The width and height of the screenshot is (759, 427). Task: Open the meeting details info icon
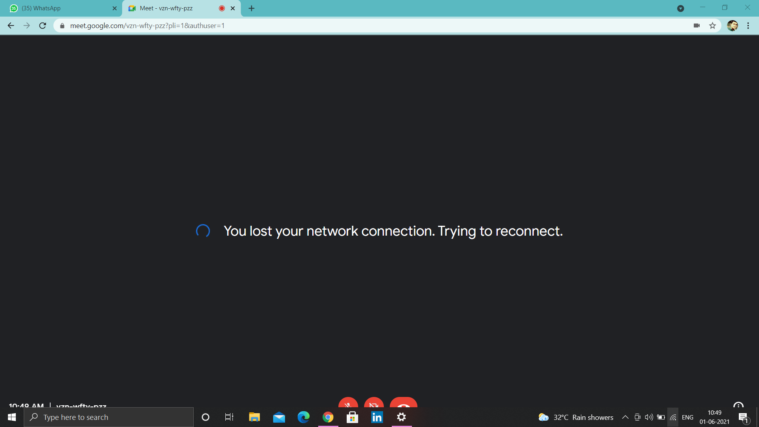click(738, 405)
